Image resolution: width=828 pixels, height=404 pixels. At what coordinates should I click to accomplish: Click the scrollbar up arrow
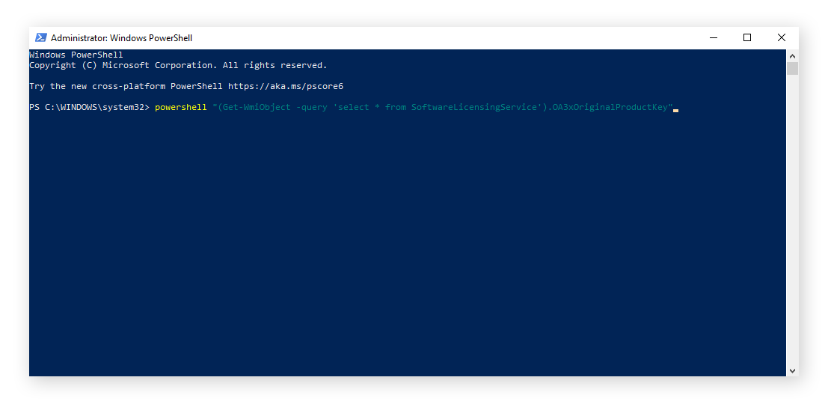pos(792,55)
